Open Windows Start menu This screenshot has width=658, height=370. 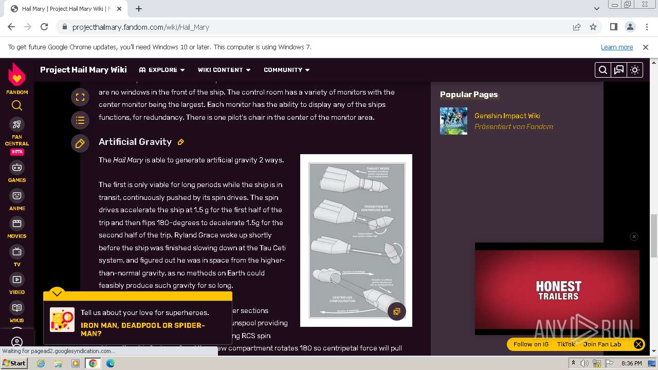[14, 363]
